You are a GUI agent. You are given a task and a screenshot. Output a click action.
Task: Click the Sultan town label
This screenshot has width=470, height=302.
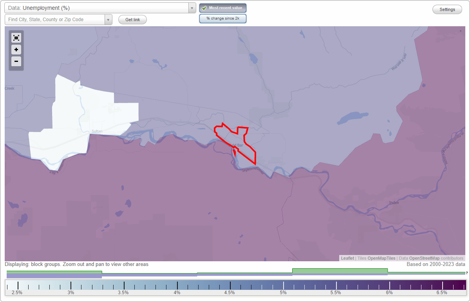coord(97,131)
